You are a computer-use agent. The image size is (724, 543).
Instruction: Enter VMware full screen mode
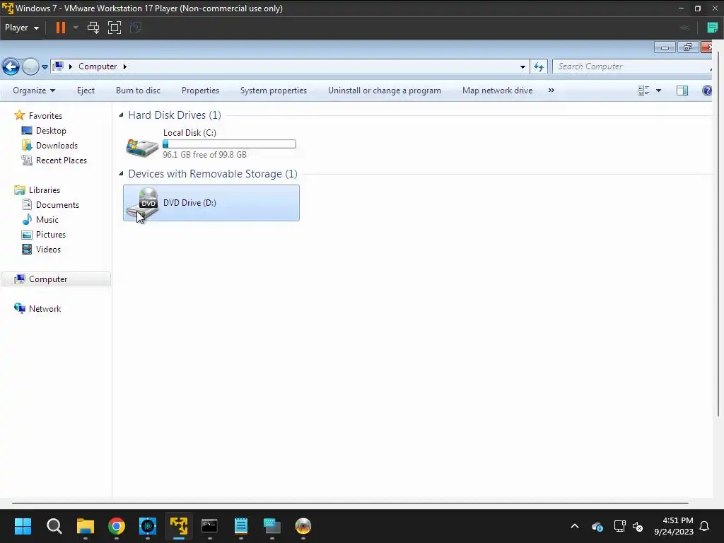pyautogui.click(x=114, y=28)
